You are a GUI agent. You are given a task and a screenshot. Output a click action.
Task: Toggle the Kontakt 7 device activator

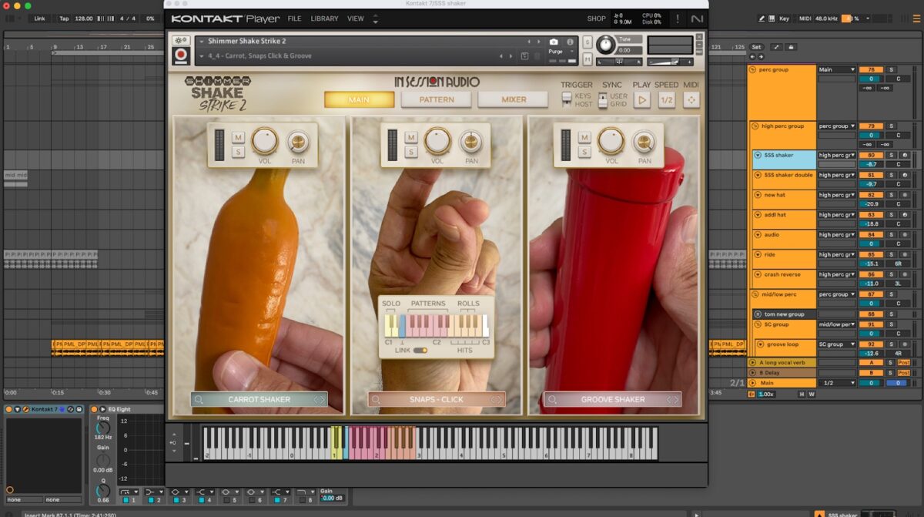(x=9, y=409)
